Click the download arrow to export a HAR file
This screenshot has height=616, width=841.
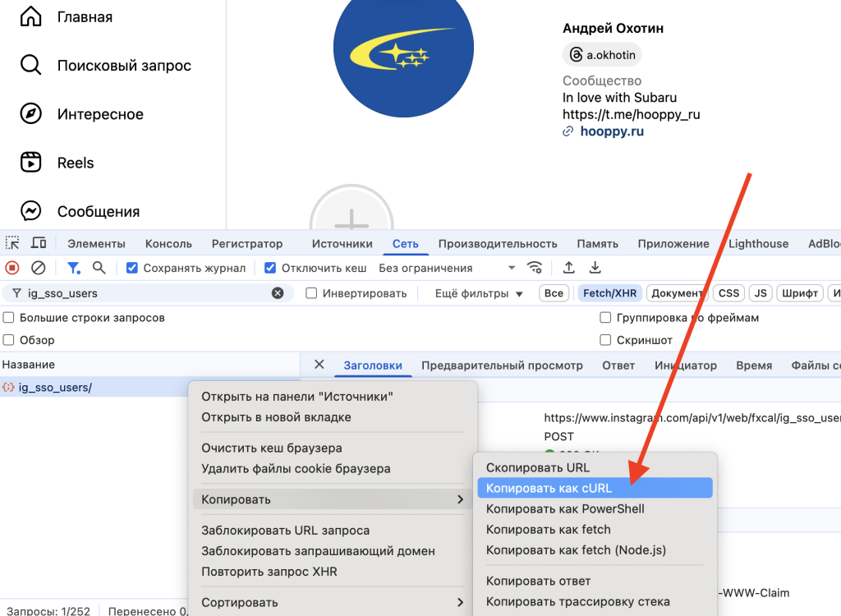(595, 268)
